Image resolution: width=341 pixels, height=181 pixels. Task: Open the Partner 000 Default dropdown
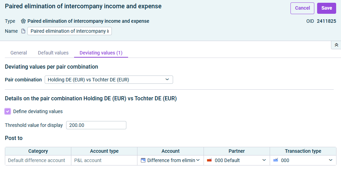236,160
